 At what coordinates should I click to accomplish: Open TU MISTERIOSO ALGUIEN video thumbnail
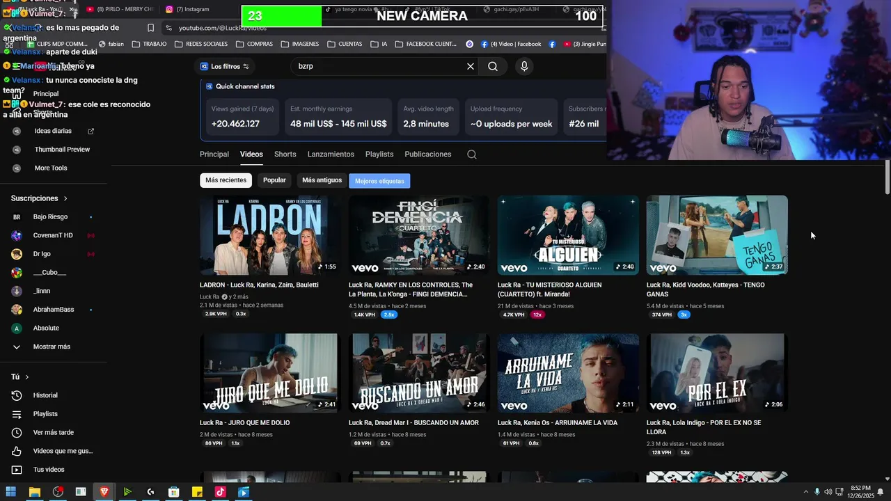[x=568, y=235]
